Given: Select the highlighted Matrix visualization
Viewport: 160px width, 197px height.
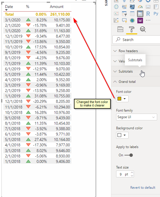Looking at the screenshot, I should [x=140, y=14].
